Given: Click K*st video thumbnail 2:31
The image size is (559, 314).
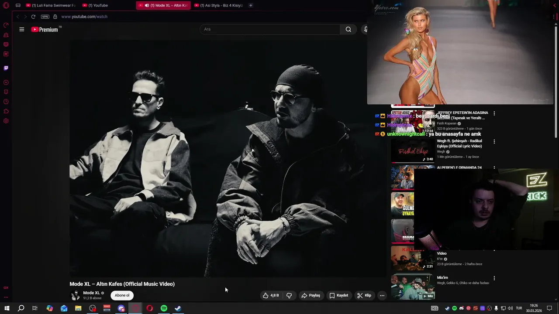Looking at the screenshot, I should click(413, 258).
